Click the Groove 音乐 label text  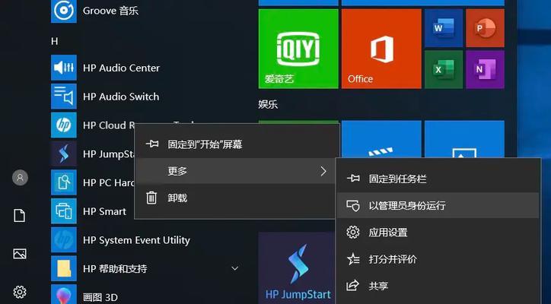click(x=110, y=11)
